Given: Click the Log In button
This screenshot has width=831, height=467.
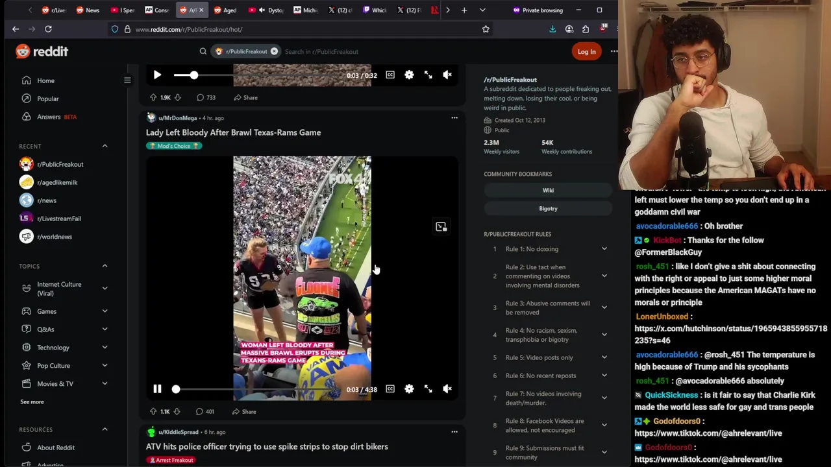Looking at the screenshot, I should [586, 51].
